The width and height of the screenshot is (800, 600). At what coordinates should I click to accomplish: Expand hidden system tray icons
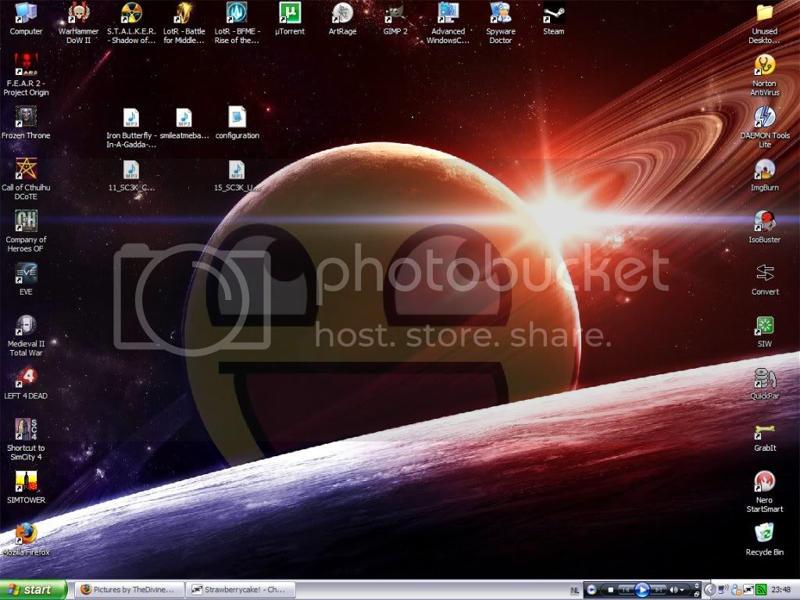coord(709,590)
